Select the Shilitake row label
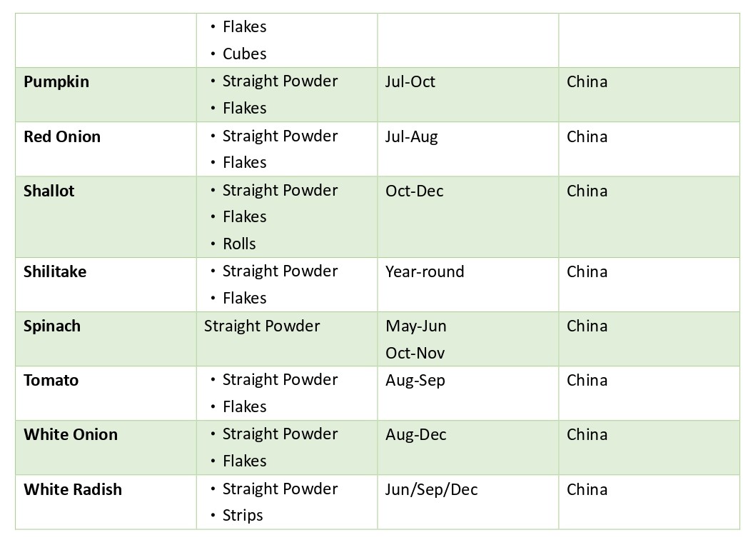 55,271
